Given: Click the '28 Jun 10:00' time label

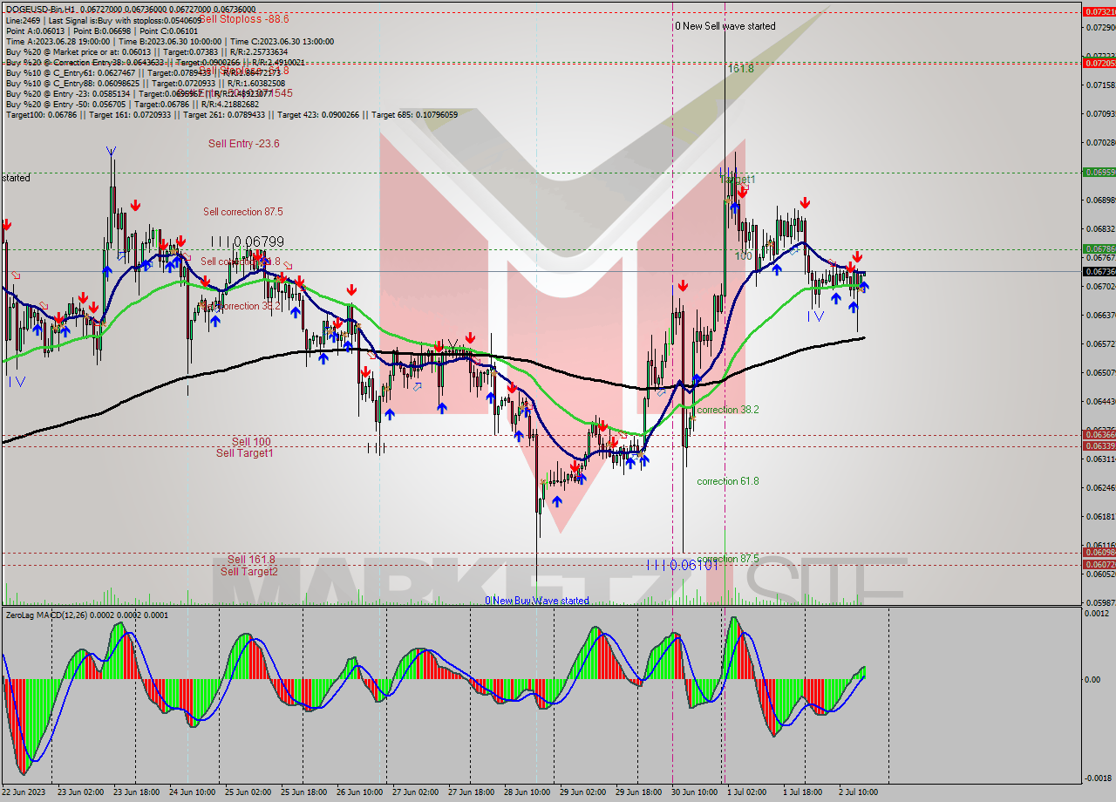Looking at the screenshot, I should pos(526,792).
